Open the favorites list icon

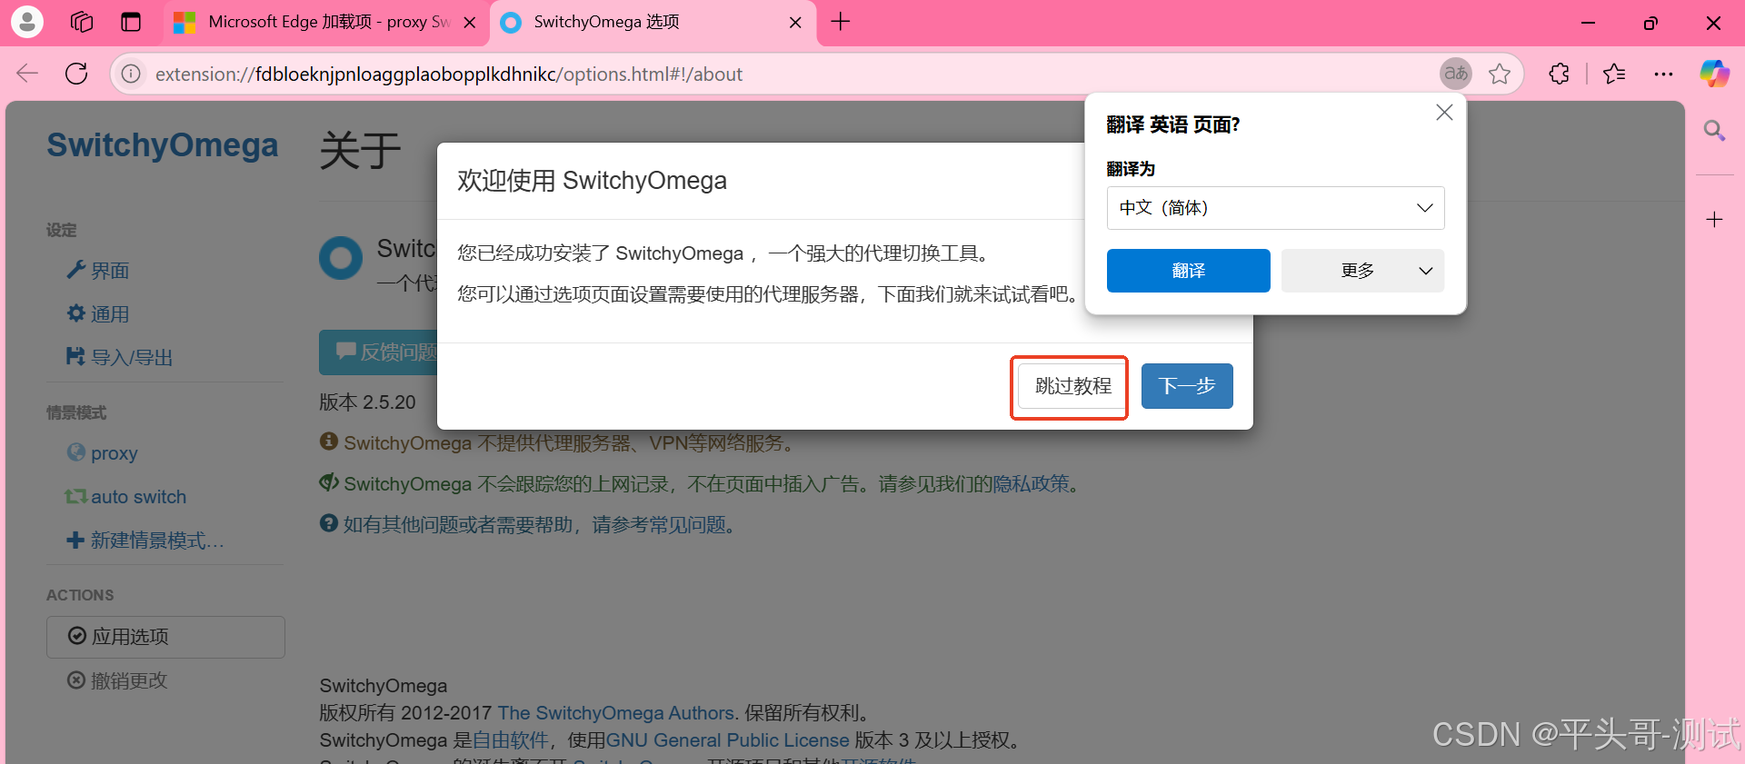(x=1614, y=74)
